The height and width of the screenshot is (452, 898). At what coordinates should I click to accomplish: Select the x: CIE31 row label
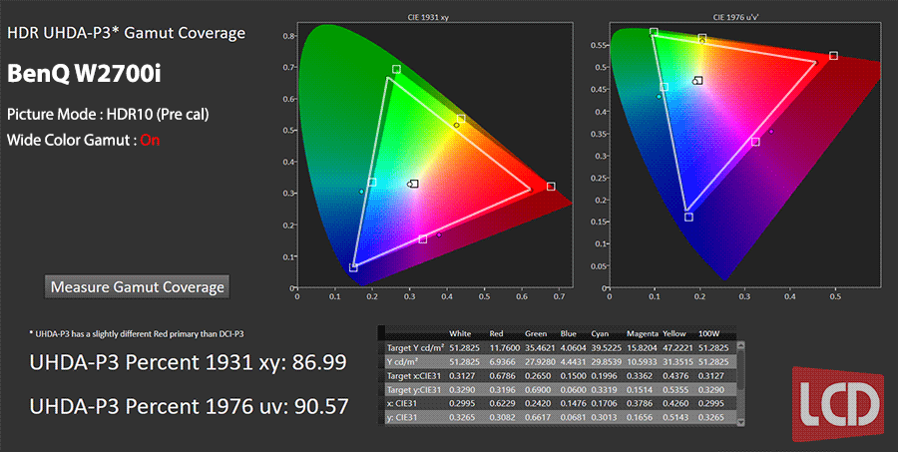(403, 404)
